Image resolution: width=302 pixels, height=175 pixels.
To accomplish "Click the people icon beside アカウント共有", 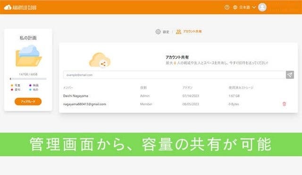I will coord(178,32).
